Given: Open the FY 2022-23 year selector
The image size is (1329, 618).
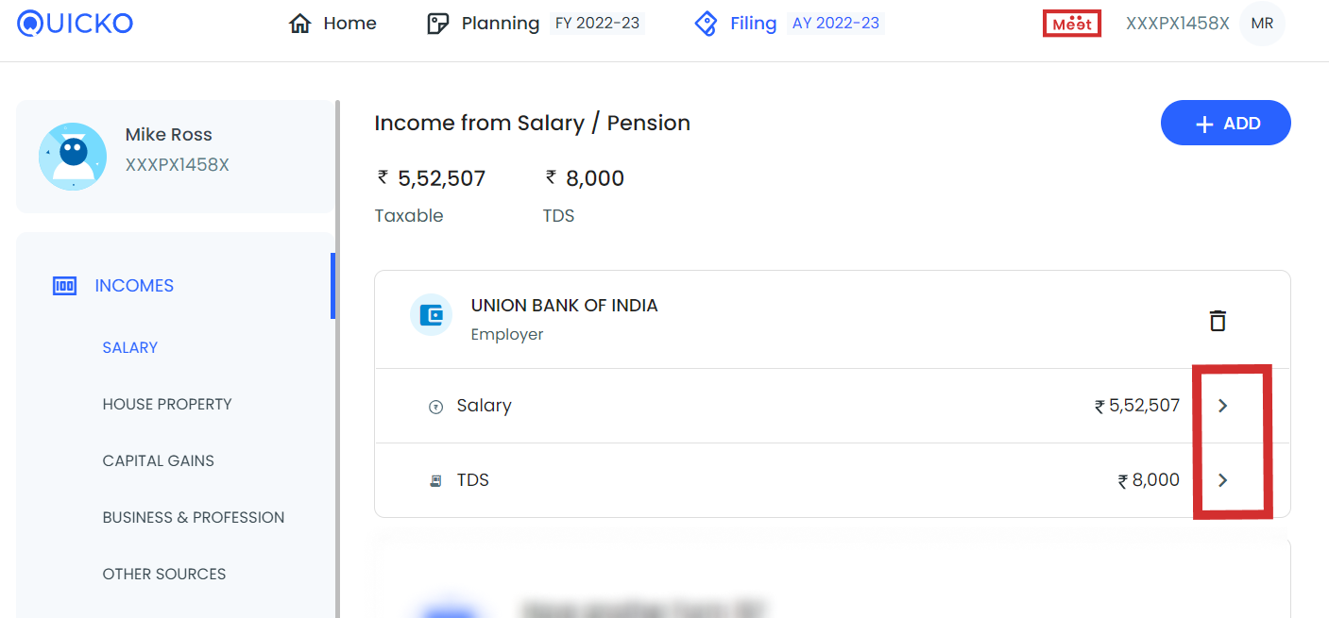Looking at the screenshot, I should click(x=597, y=24).
